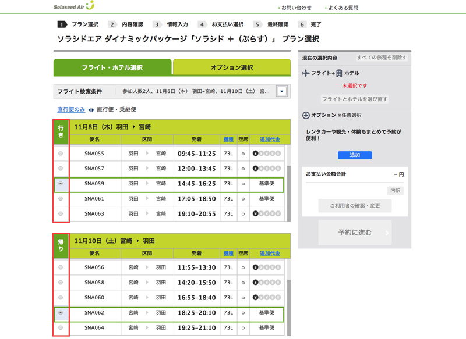Switch to オプション選択 tab

232,67
